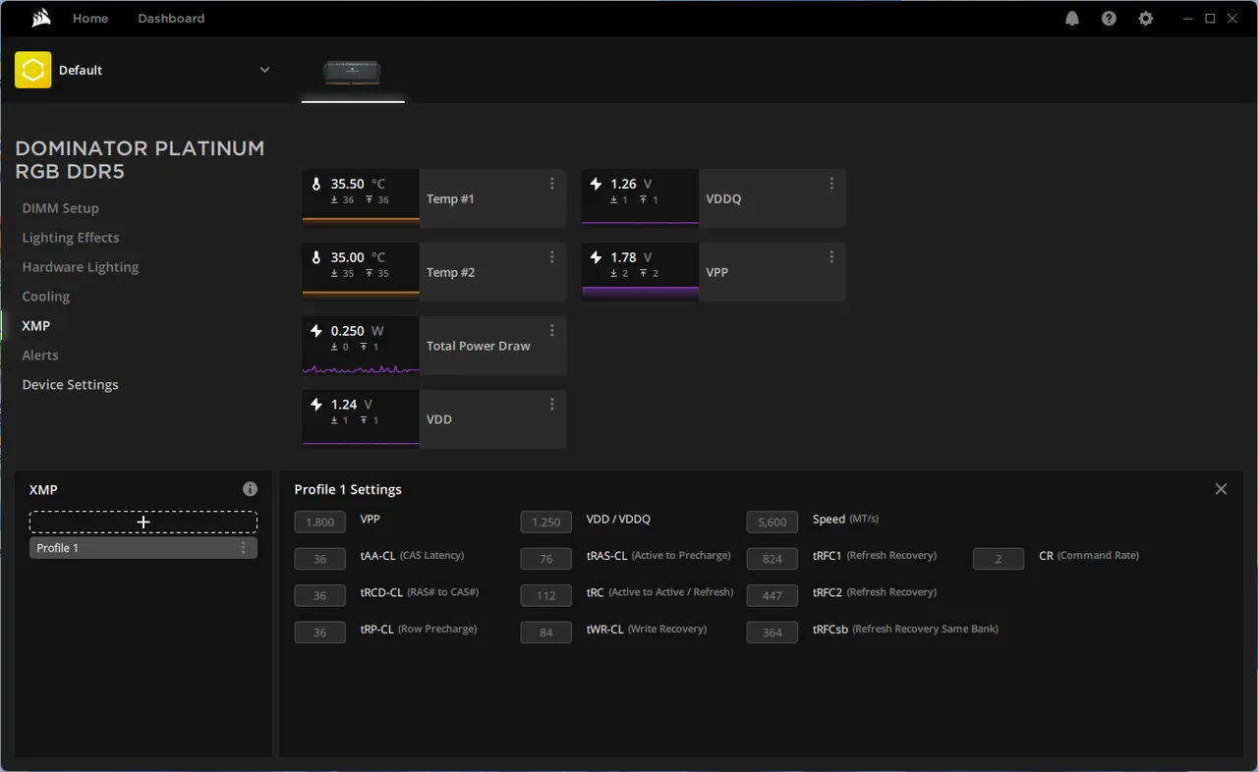Click the tRFC2 Refresh Recovery field

[772, 596]
